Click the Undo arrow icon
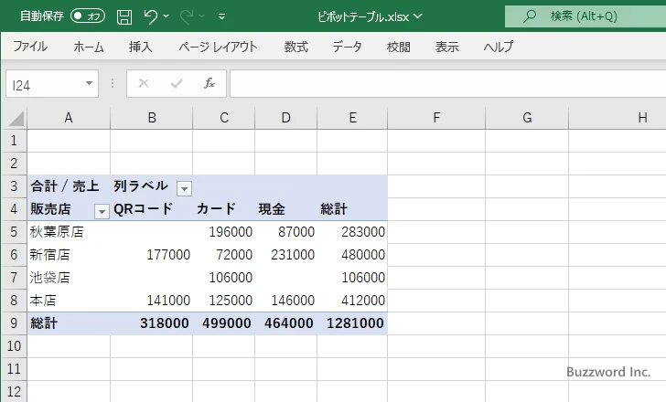This screenshot has width=666, height=402. (x=150, y=16)
